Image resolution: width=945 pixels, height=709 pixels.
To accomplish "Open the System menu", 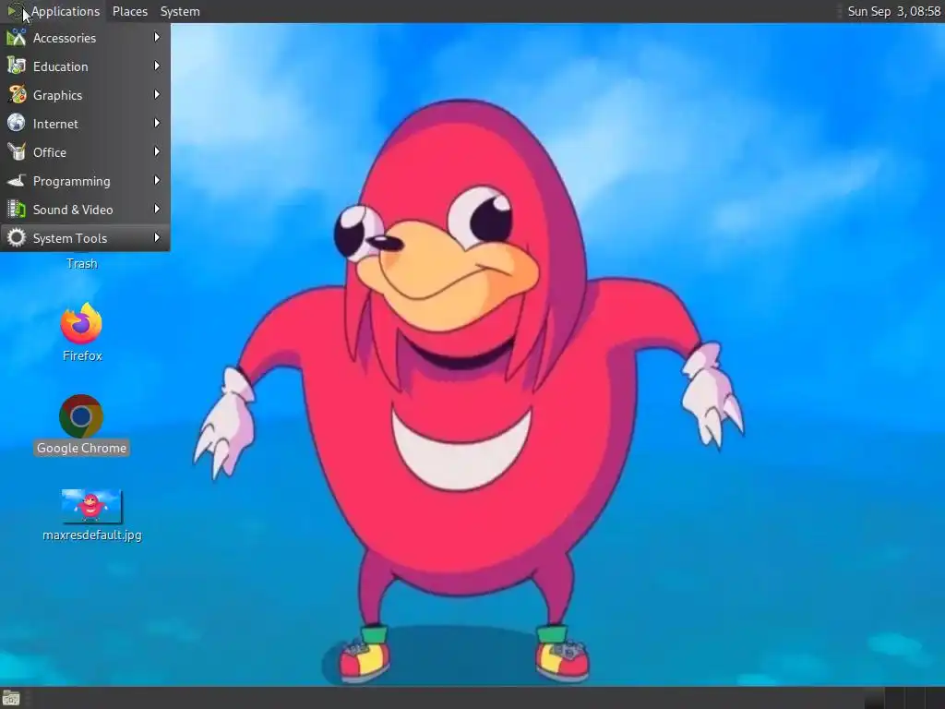I will click(x=180, y=11).
